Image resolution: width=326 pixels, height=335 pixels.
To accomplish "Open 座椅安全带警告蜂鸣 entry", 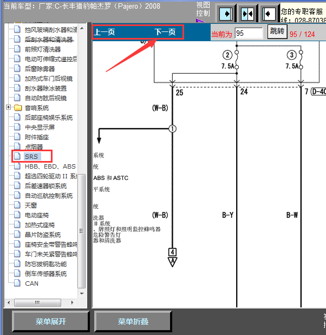I will (51, 244).
